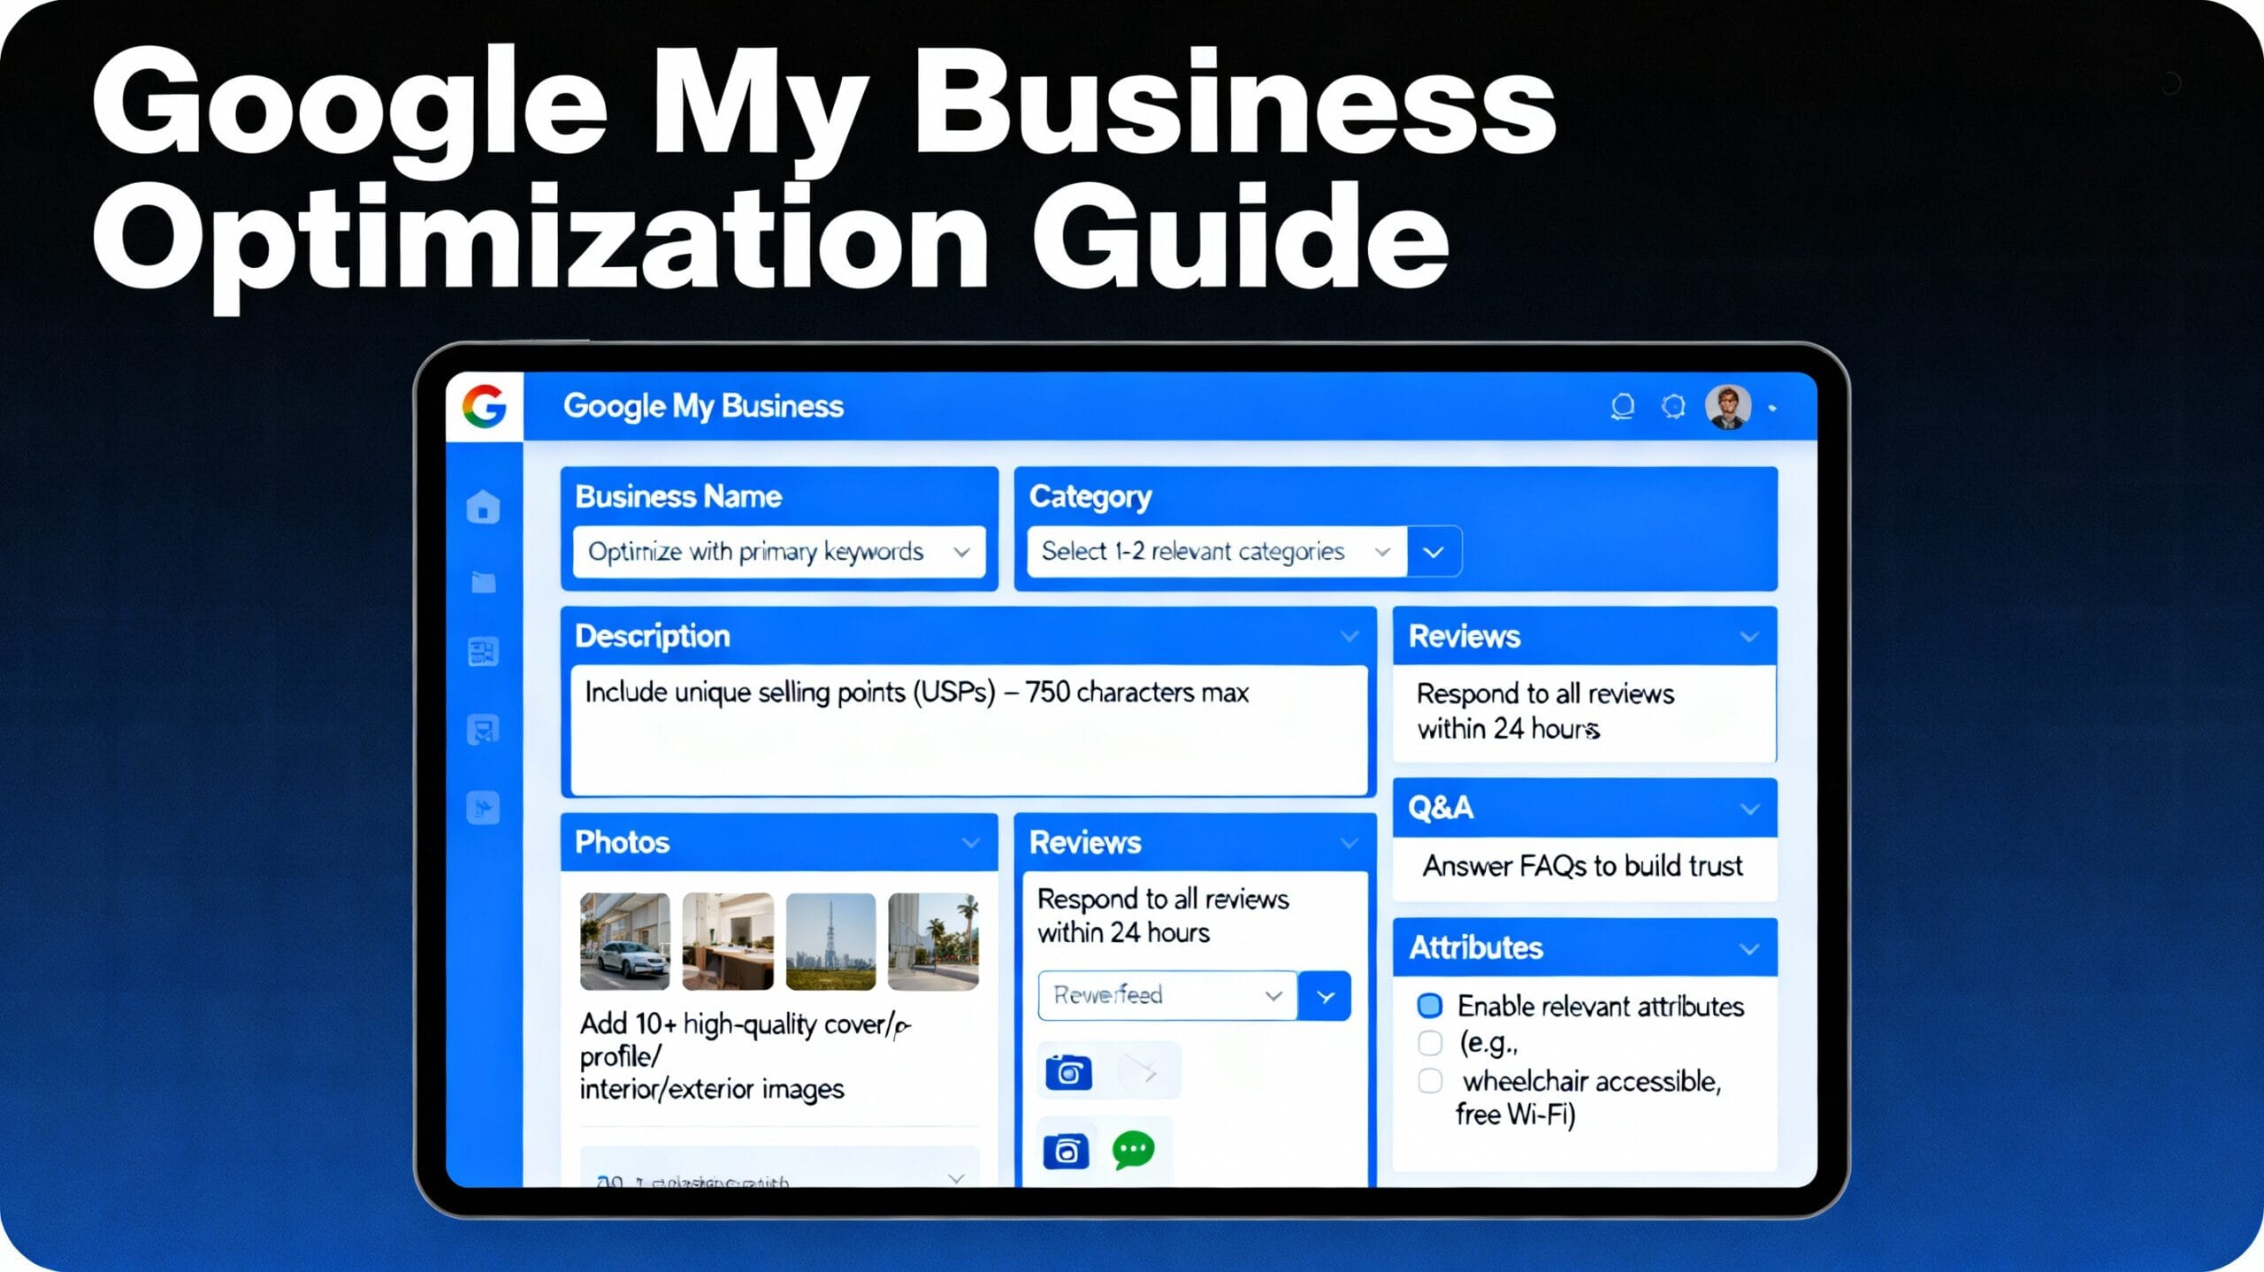
Task: Collapse the Q&A panel chevron
Action: [x=1748, y=808]
